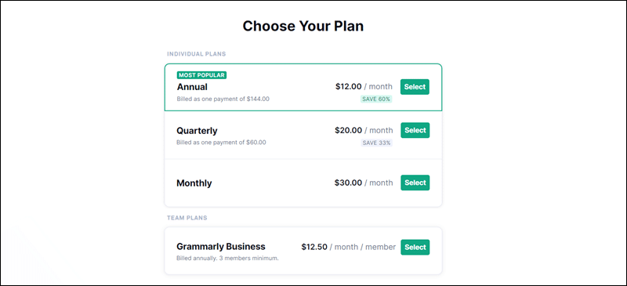The height and width of the screenshot is (286, 627).
Task: Click the Save 33% badge
Action: [x=376, y=143]
